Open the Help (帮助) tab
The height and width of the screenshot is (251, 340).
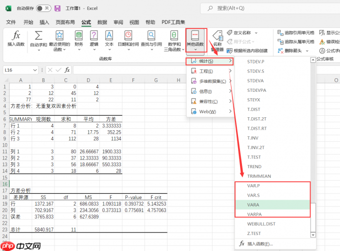tap(150, 22)
